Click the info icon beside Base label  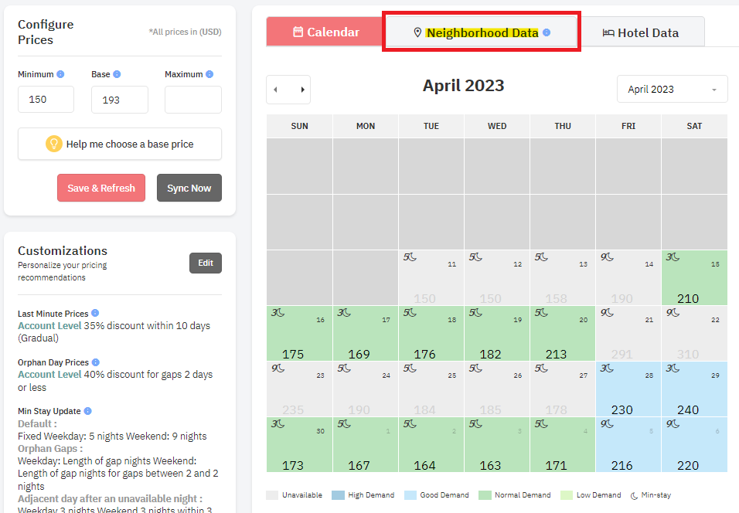pyautogui.click(x=117, y=74)
